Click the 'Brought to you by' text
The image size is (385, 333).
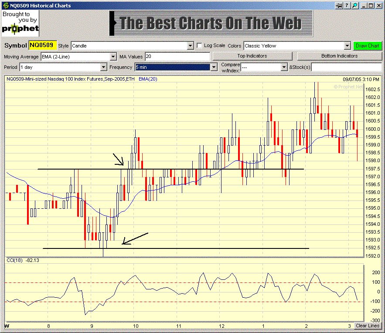tap(20, 17)
